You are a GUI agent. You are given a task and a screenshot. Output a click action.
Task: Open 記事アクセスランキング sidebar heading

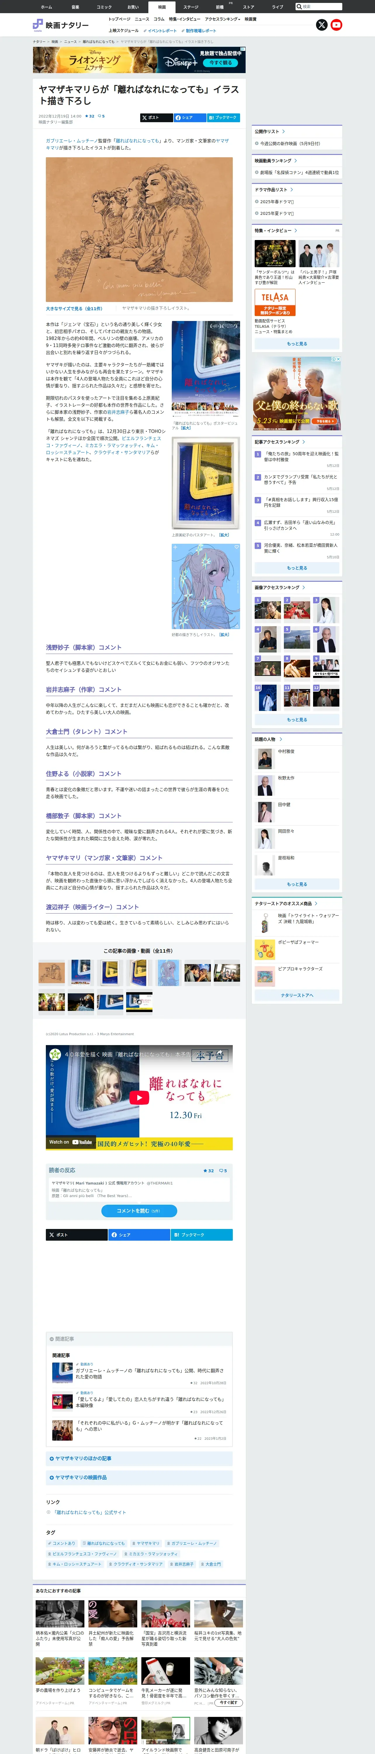point(280,442)
